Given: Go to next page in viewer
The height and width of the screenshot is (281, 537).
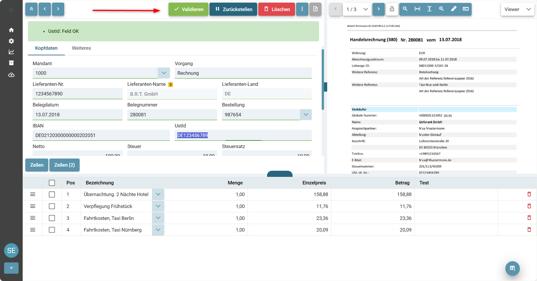Looking at the screenshot, I should [x=379, y=9].
